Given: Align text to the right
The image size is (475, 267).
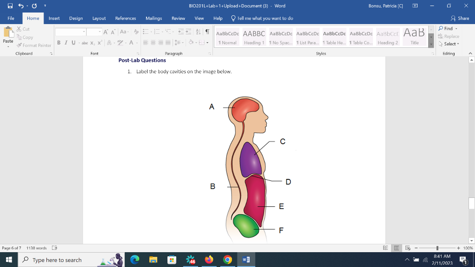Looking at the screenshot, I should tap(160, 43).
